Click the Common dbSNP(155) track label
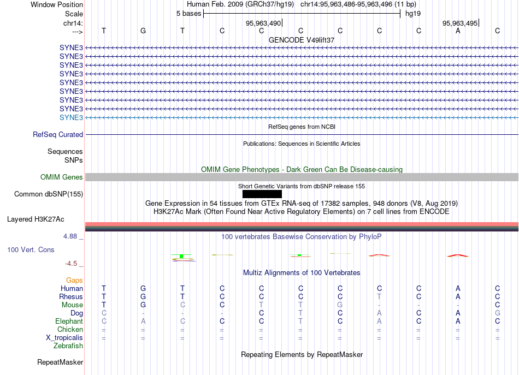 click(x=48, y=194)
